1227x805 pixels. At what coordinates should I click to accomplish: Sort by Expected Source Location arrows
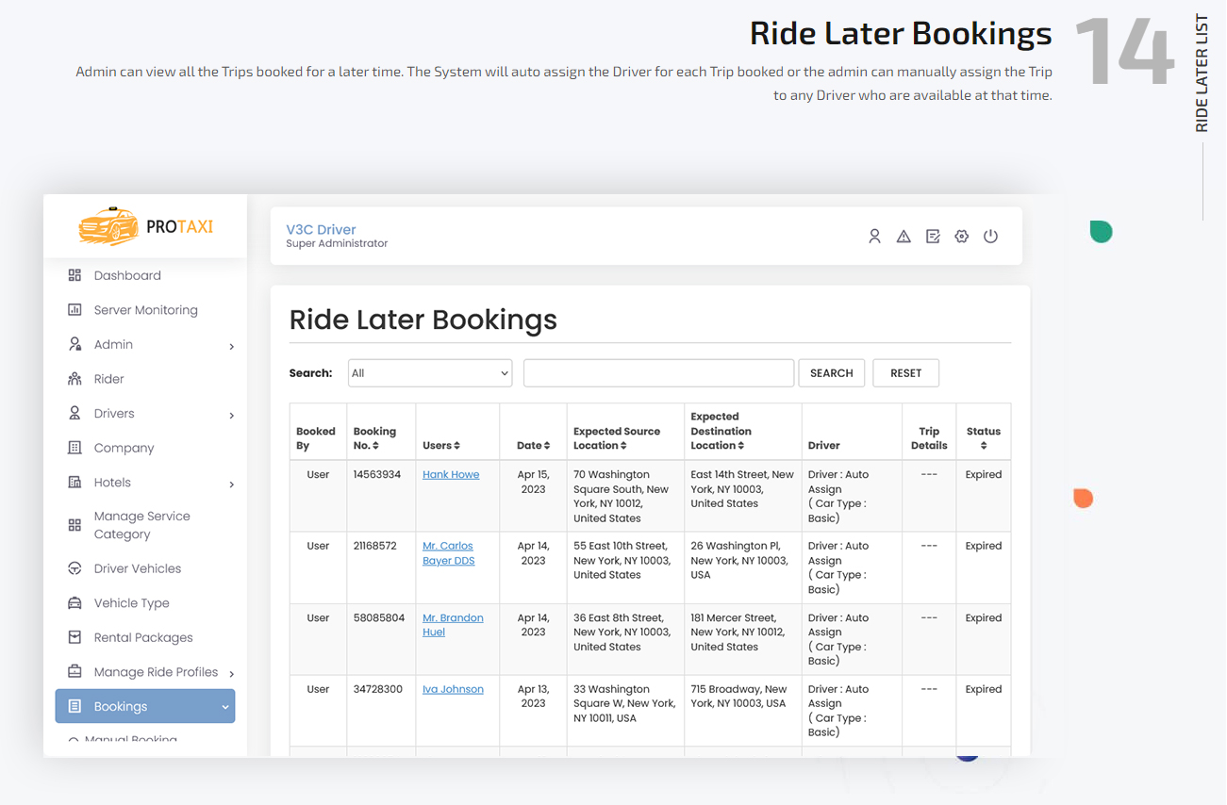623,446
